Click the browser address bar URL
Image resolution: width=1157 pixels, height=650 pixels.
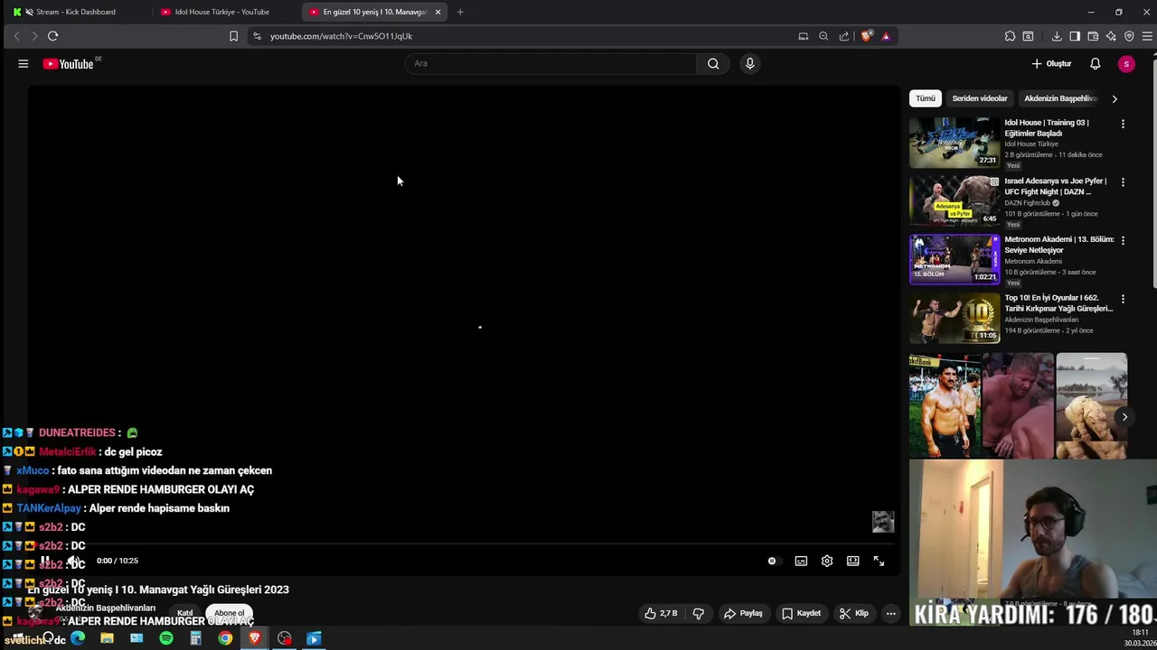pos(341,36)
